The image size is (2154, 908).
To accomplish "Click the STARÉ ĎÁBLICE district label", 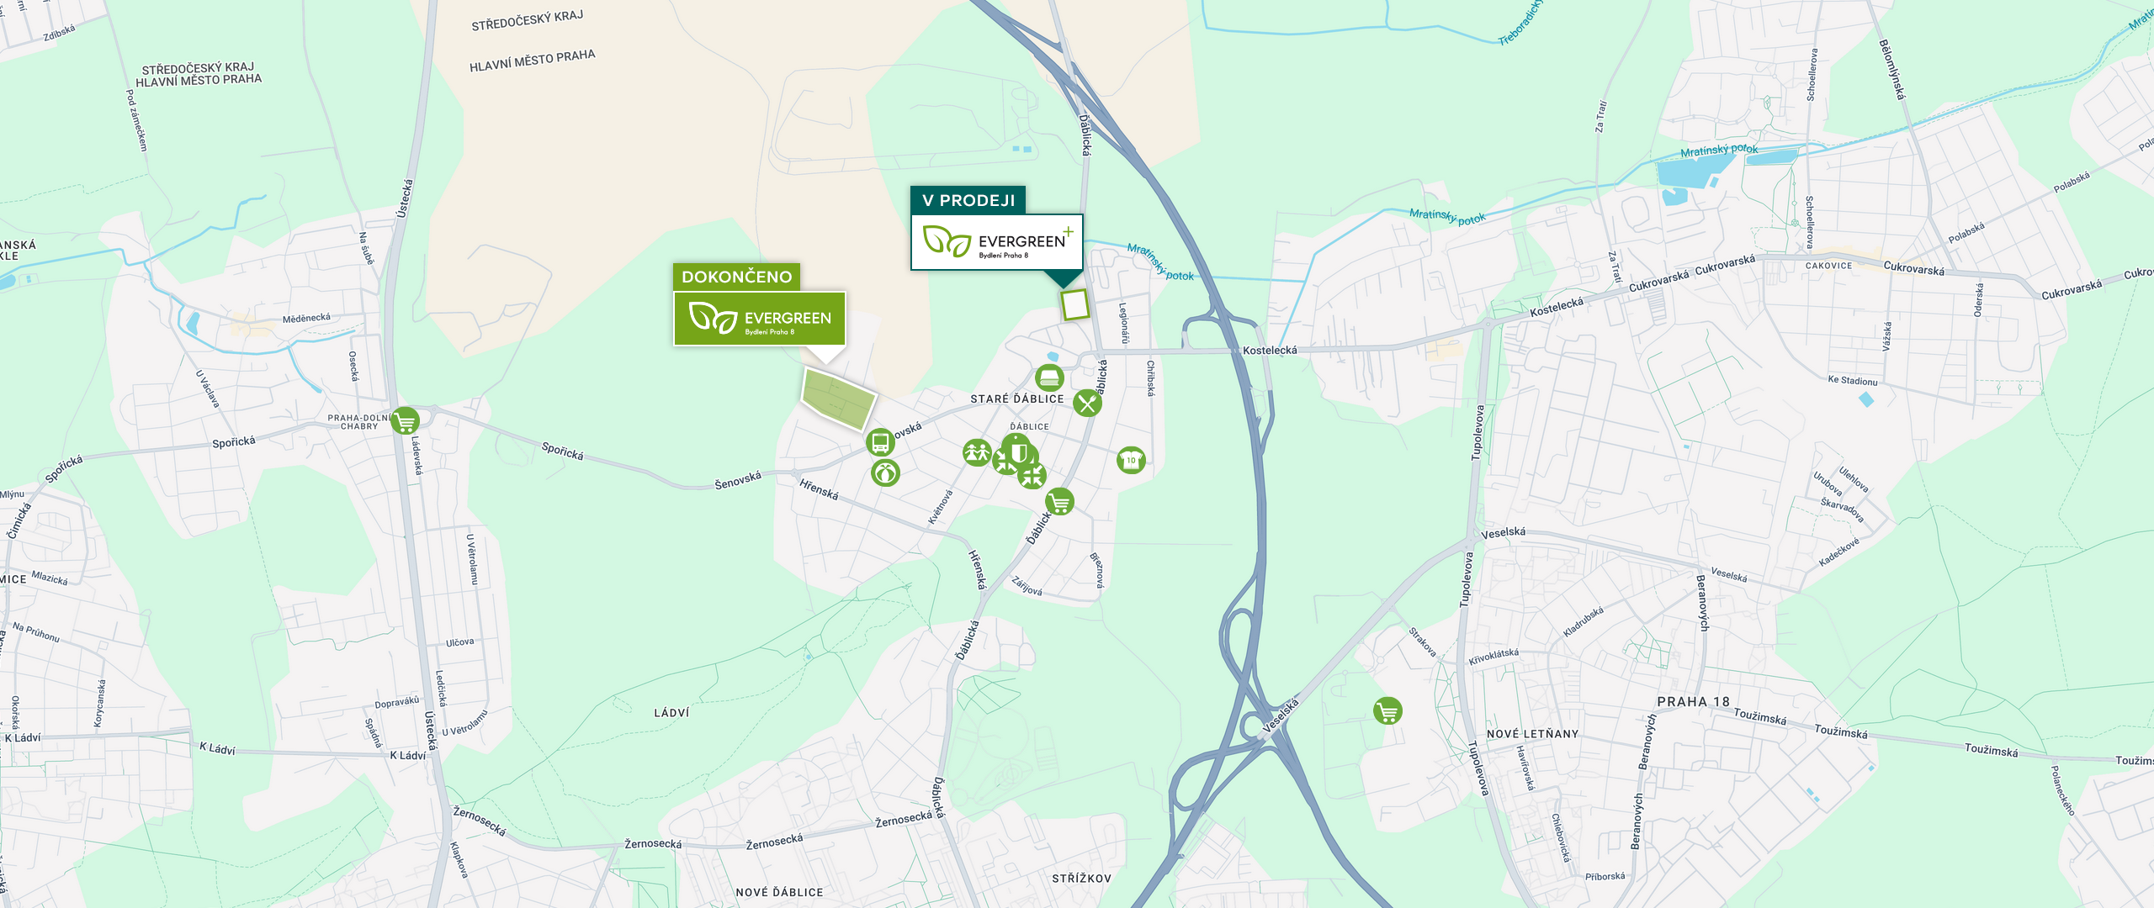I will 1017,399.
